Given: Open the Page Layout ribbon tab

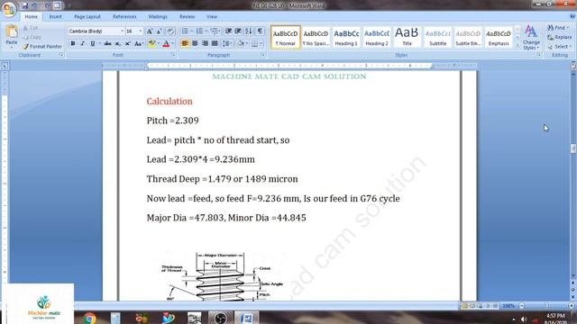Looking at the screenshot, I should [87, 17].
